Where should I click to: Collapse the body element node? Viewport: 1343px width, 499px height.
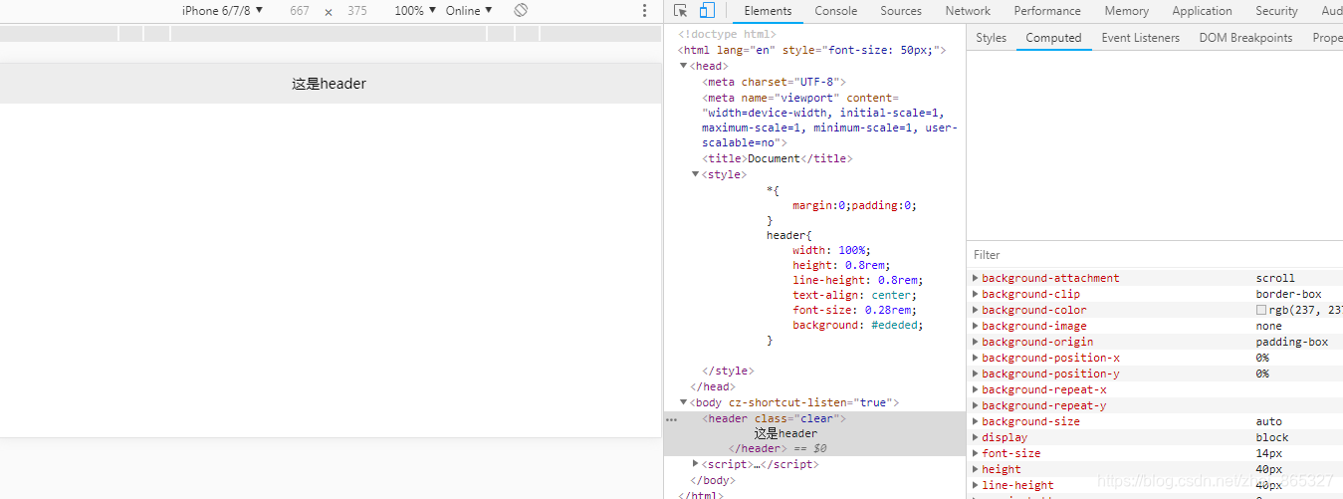[684, 402]
